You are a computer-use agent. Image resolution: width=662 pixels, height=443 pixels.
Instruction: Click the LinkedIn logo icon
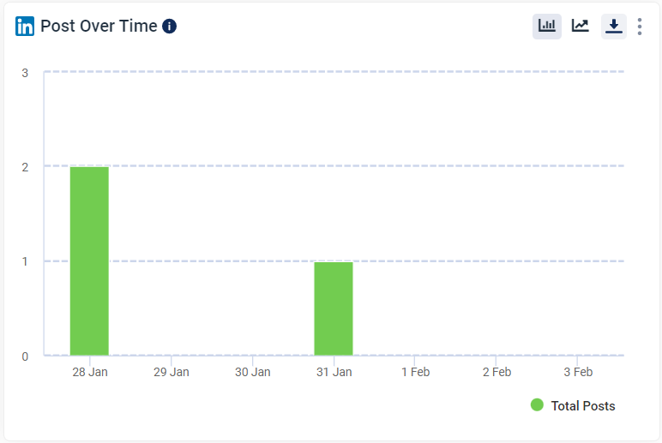pyautogui.click(x=25, y=27)
